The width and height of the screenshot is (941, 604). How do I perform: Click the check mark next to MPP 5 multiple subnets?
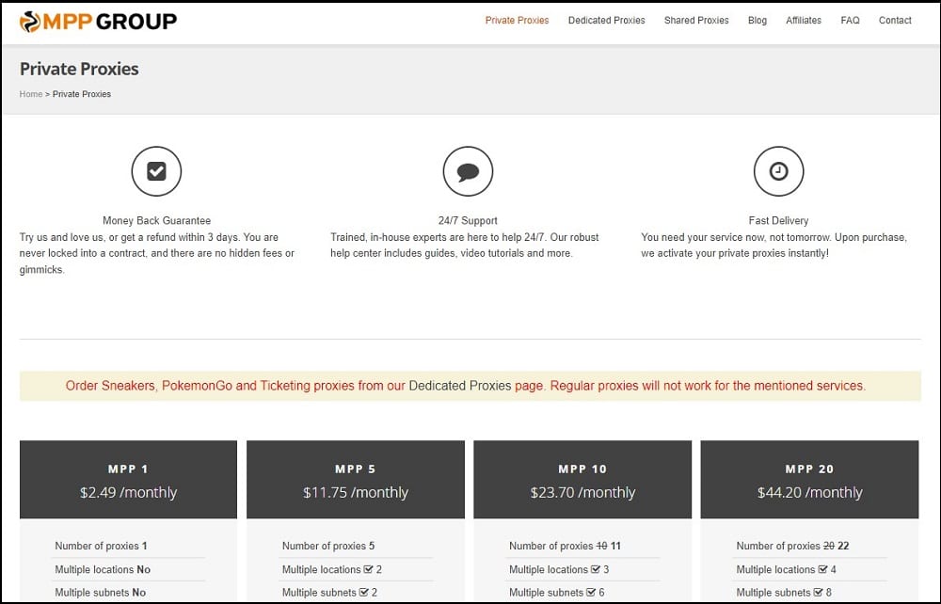tap(363, 592)
